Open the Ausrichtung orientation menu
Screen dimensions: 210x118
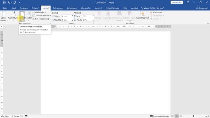13,16
